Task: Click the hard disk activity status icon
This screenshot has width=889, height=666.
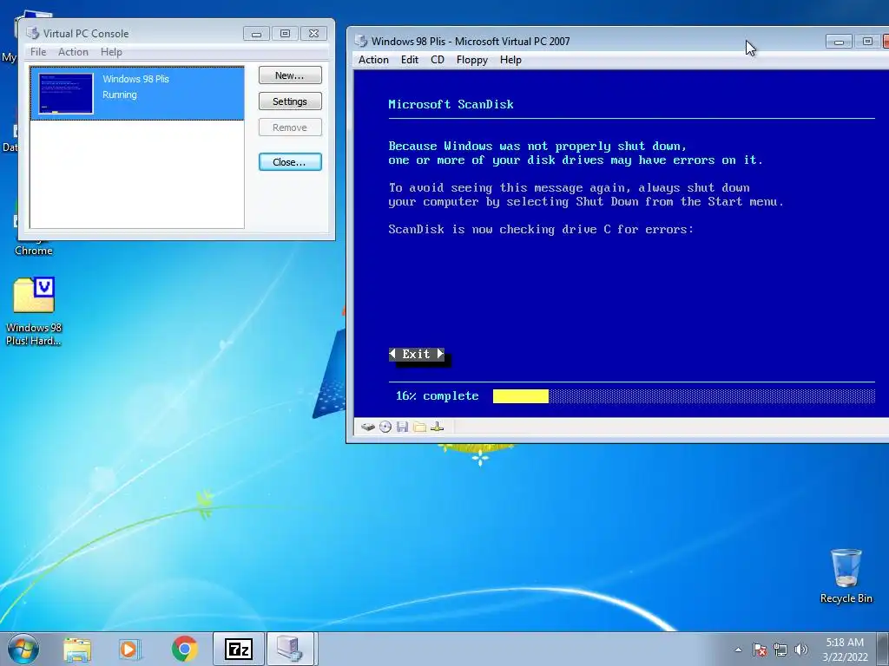Action: click(x=368, y=427)
